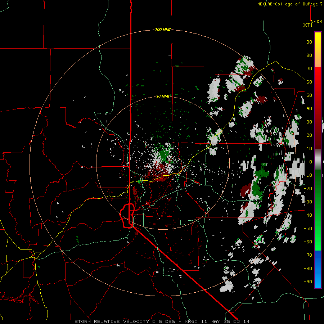Click the positive 70 value on the velocity scale
Image resolution: width=324 pixels, height=324 pixels.
pyautogui.click(x=309, y=69)
